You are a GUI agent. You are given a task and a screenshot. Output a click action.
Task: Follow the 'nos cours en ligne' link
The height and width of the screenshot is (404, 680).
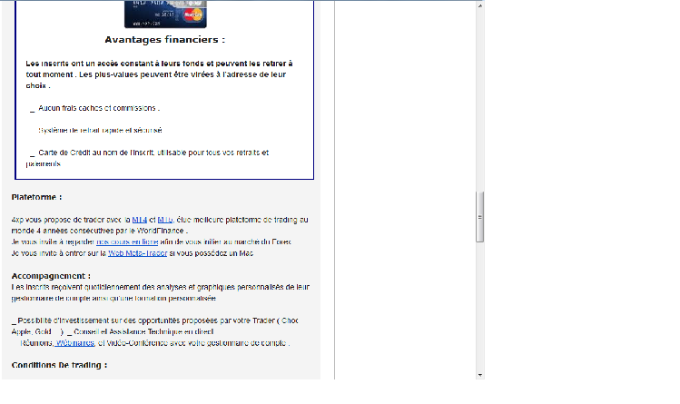pos(127,241)
